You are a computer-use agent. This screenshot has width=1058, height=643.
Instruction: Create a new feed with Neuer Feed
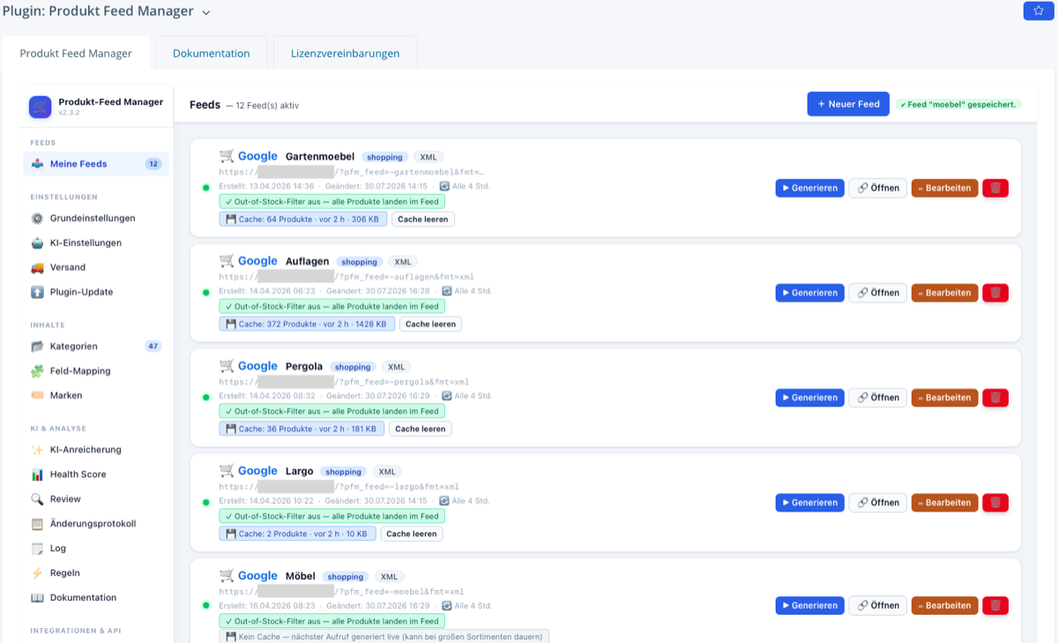848,104
